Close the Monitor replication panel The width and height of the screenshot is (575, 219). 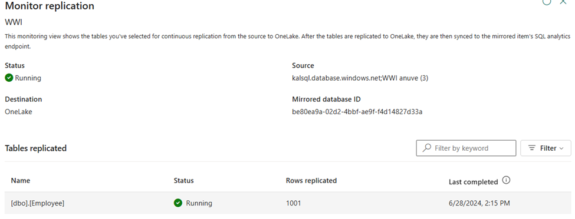point(563,2)
